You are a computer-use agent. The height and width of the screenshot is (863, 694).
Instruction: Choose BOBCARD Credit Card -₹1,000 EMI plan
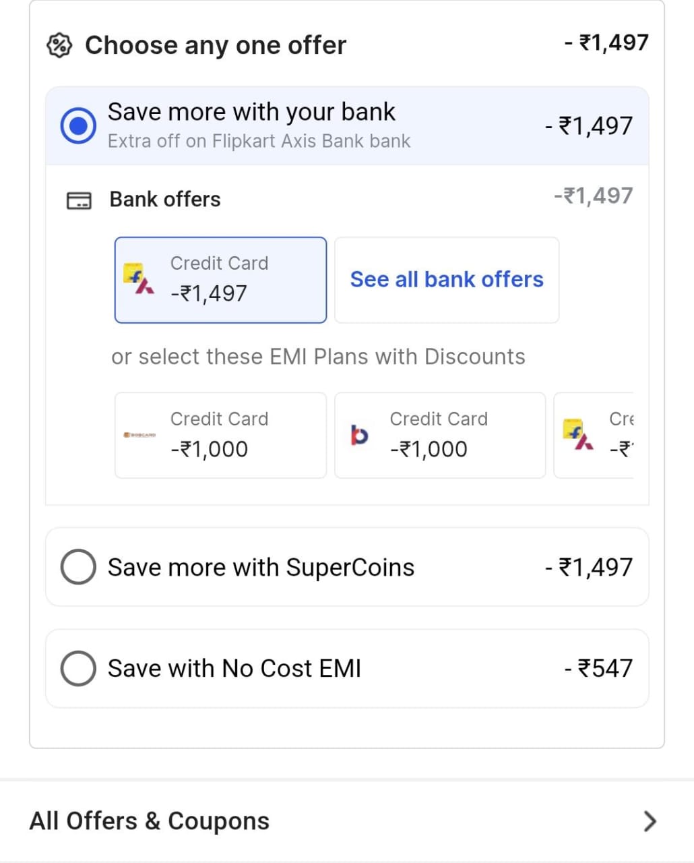tap(220, 435)
